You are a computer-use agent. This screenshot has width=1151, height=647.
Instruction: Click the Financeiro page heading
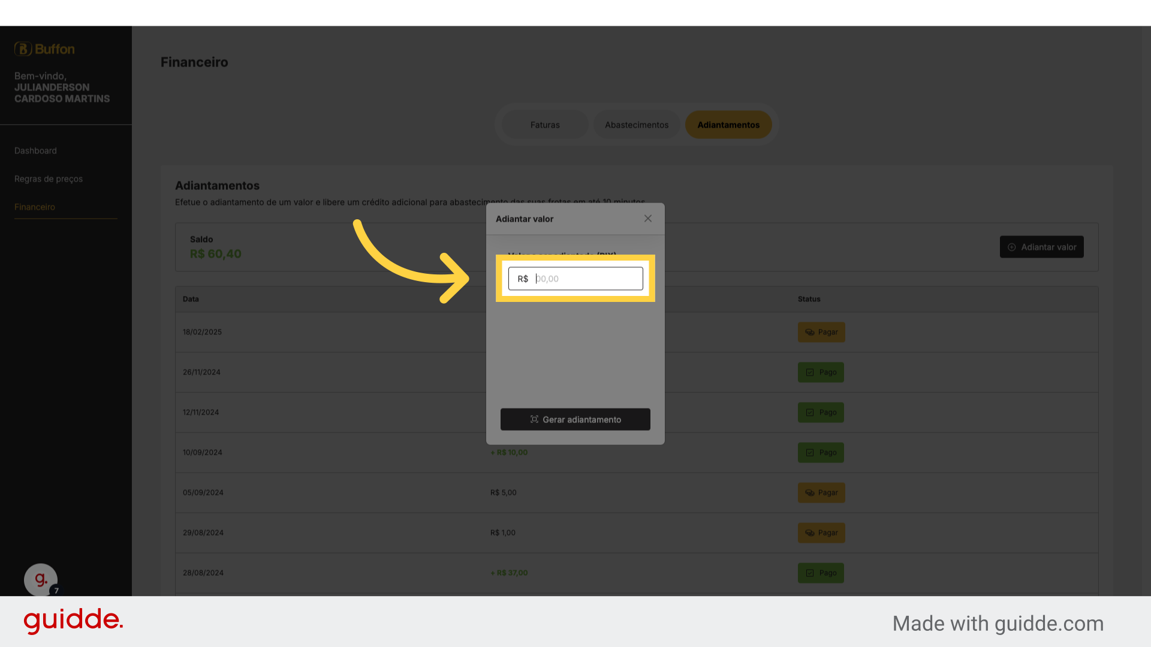[194, 62]
